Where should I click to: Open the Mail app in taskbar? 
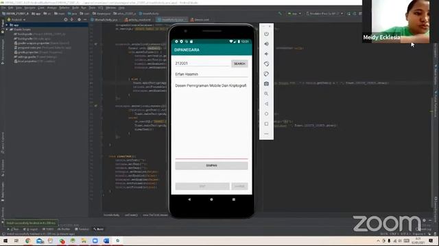pos(40,241)
